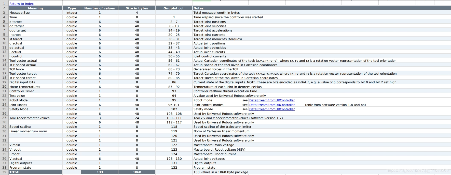This screenshot has height=175, width=451.
Task: Click the q actual cell
Action: click(35, 43)
